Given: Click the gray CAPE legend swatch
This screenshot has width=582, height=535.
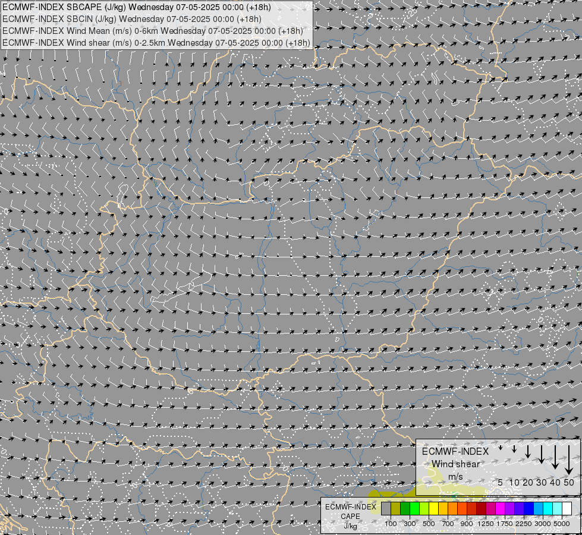Looking at the screenshot, I should 386,508.
